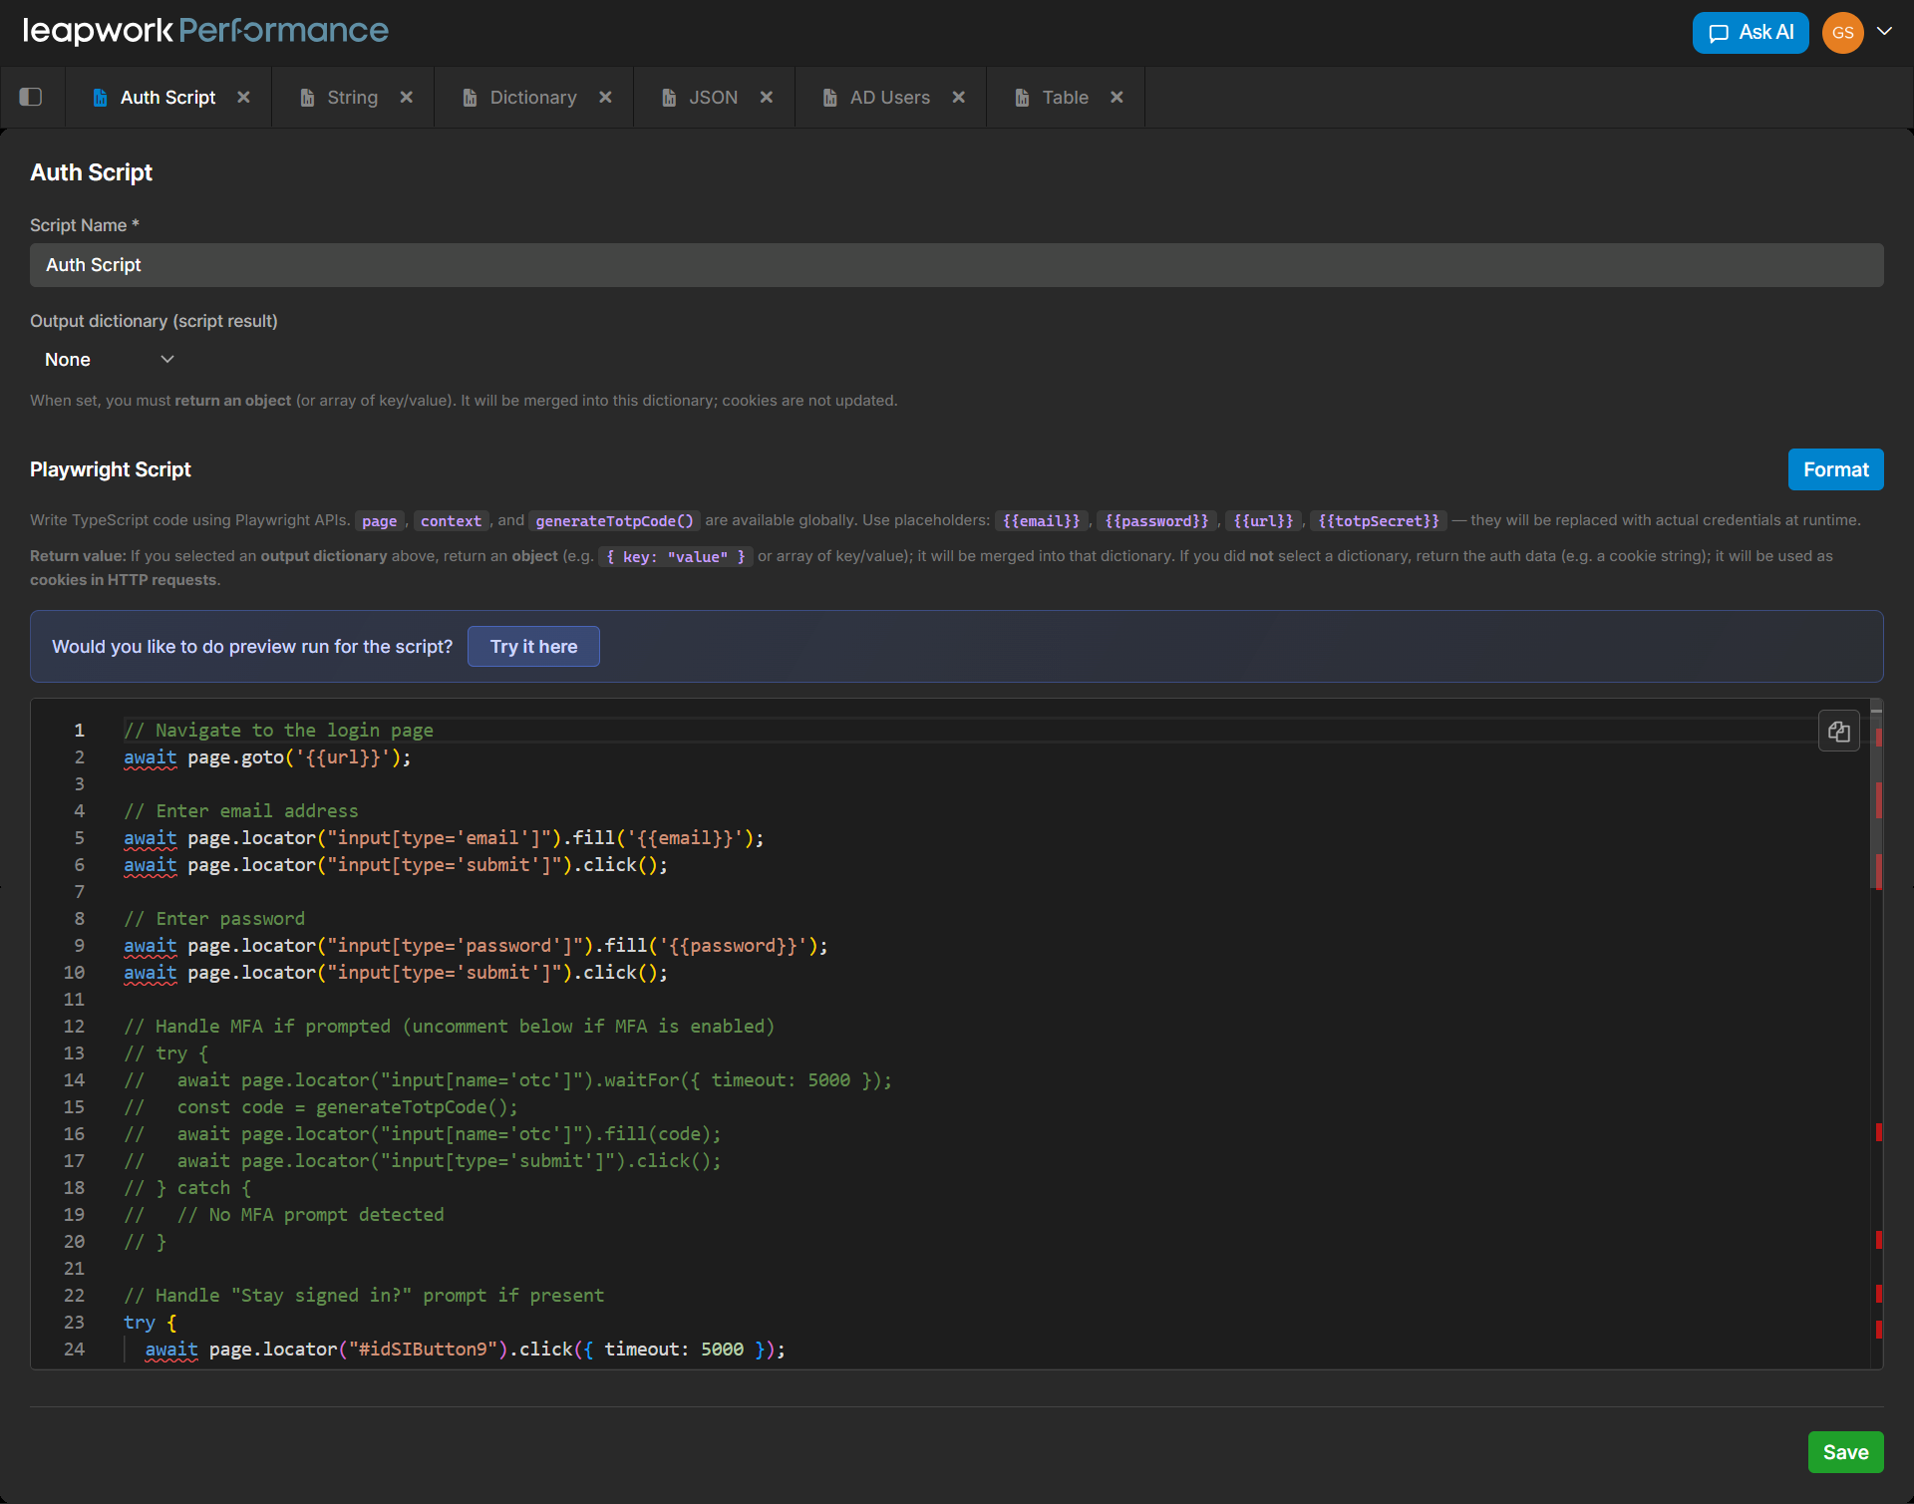The image size is (1914, 1504).
Task: Open the GS user avatar
Action: pyautogui.click(x=1842, y=33)
